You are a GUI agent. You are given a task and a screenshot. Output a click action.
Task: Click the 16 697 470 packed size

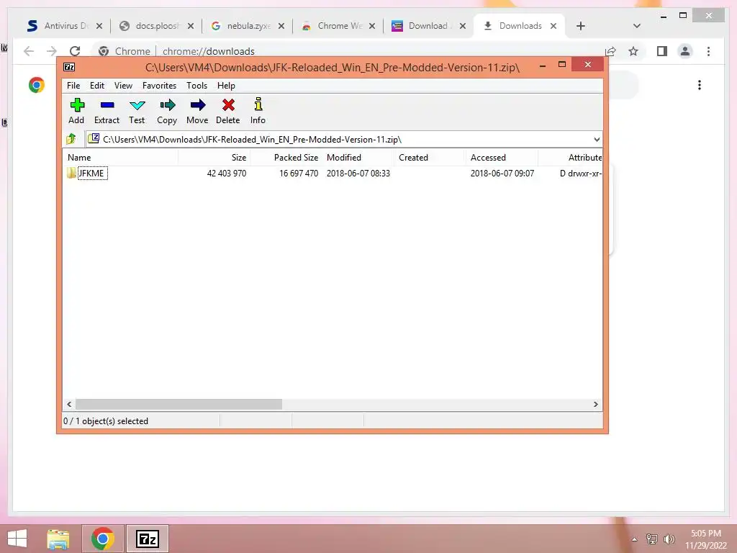[299, 173]
